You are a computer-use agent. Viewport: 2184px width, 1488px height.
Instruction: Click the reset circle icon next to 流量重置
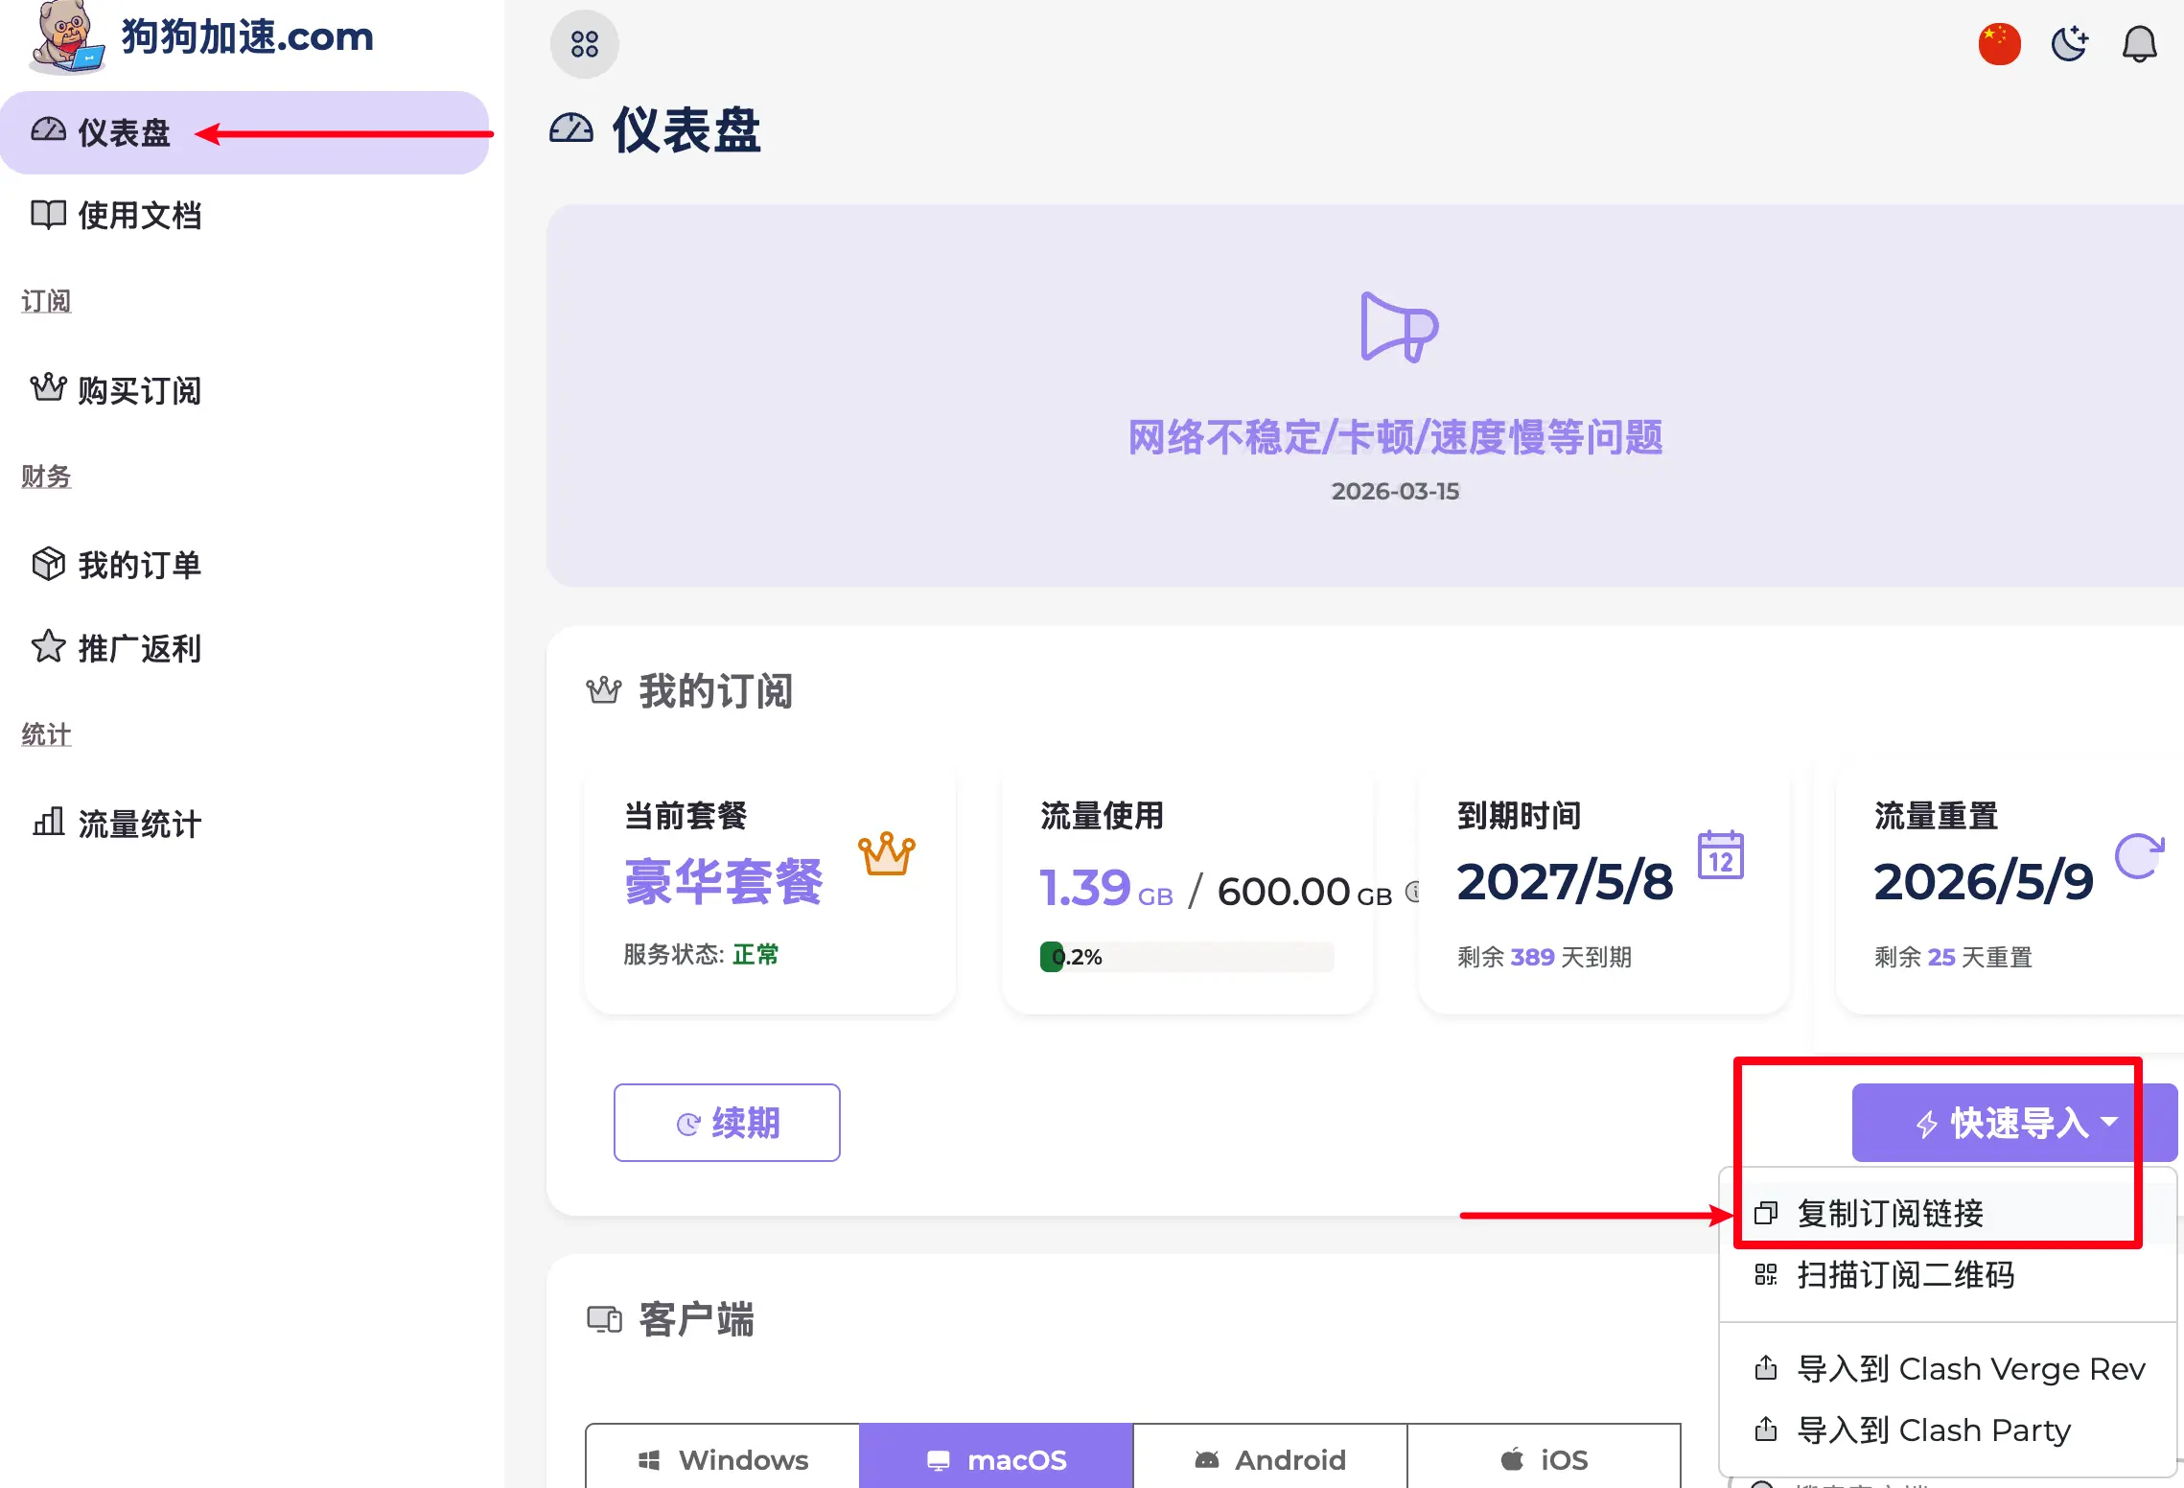coord(2140,858)
